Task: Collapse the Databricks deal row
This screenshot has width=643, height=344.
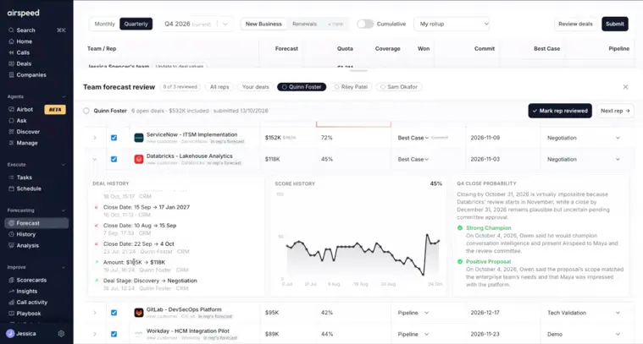Action: tap(95, 159)
